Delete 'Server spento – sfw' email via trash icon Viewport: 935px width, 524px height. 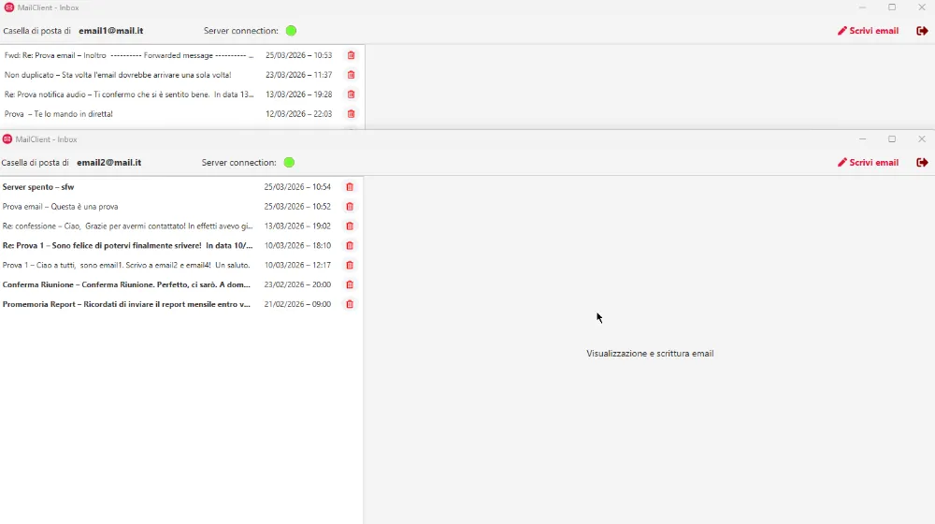tap(350, 187)
